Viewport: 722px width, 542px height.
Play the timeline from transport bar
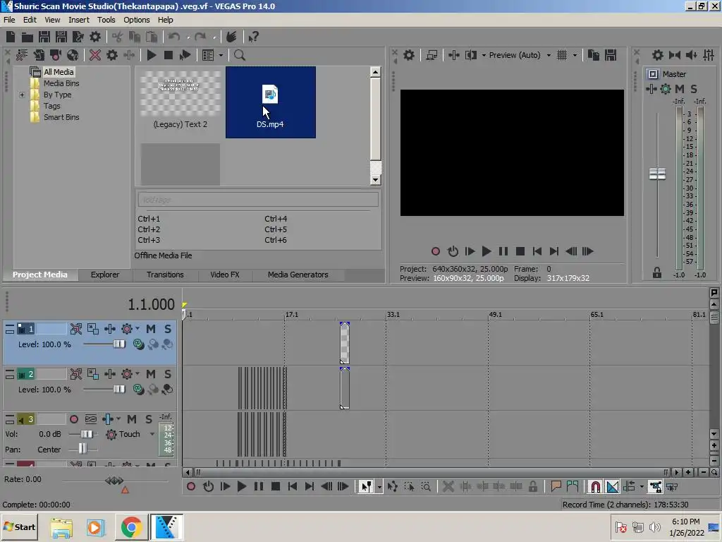242,486
